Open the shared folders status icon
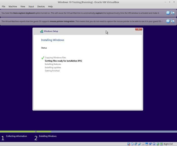The image size is (177, 146). click(x=143, y=144)
